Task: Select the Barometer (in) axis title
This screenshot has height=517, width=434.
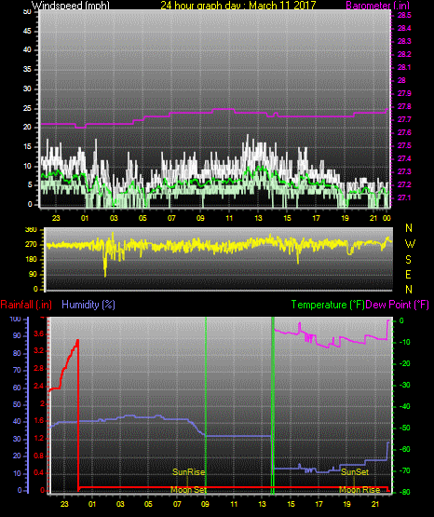Action: [377, 5]
